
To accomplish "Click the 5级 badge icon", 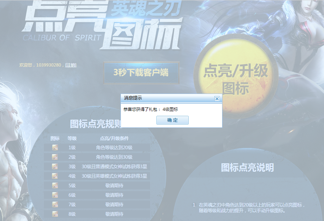I will (x=55, y=185).
